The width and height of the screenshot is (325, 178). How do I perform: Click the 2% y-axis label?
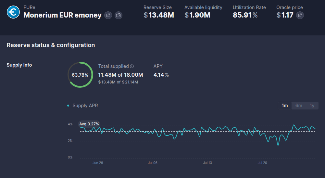(x=70, y=141)
